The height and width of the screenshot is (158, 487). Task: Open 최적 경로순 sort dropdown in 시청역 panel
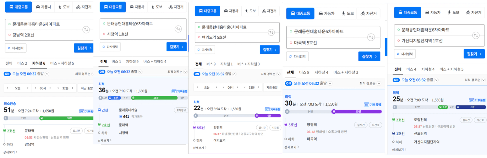click(x=177, y=72)
